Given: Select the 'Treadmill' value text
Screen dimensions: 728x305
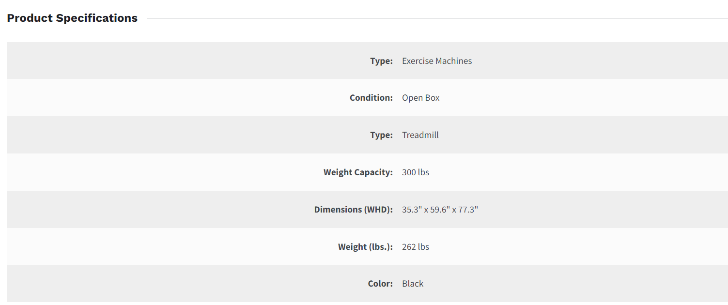Looking at the screenshot, I should tap(420, 135).
